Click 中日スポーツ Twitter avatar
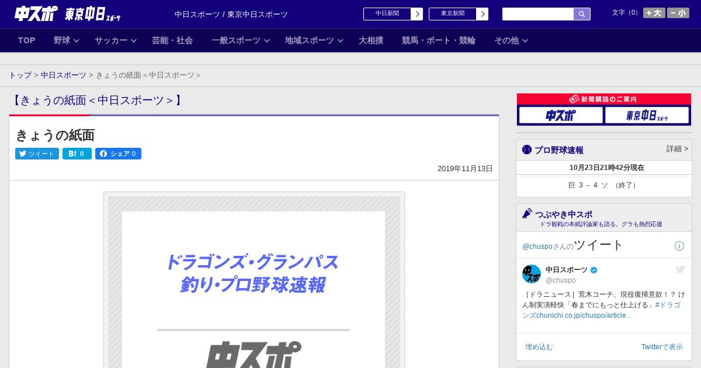The height and width of the screenshot is (368, 701). (532, 274)
